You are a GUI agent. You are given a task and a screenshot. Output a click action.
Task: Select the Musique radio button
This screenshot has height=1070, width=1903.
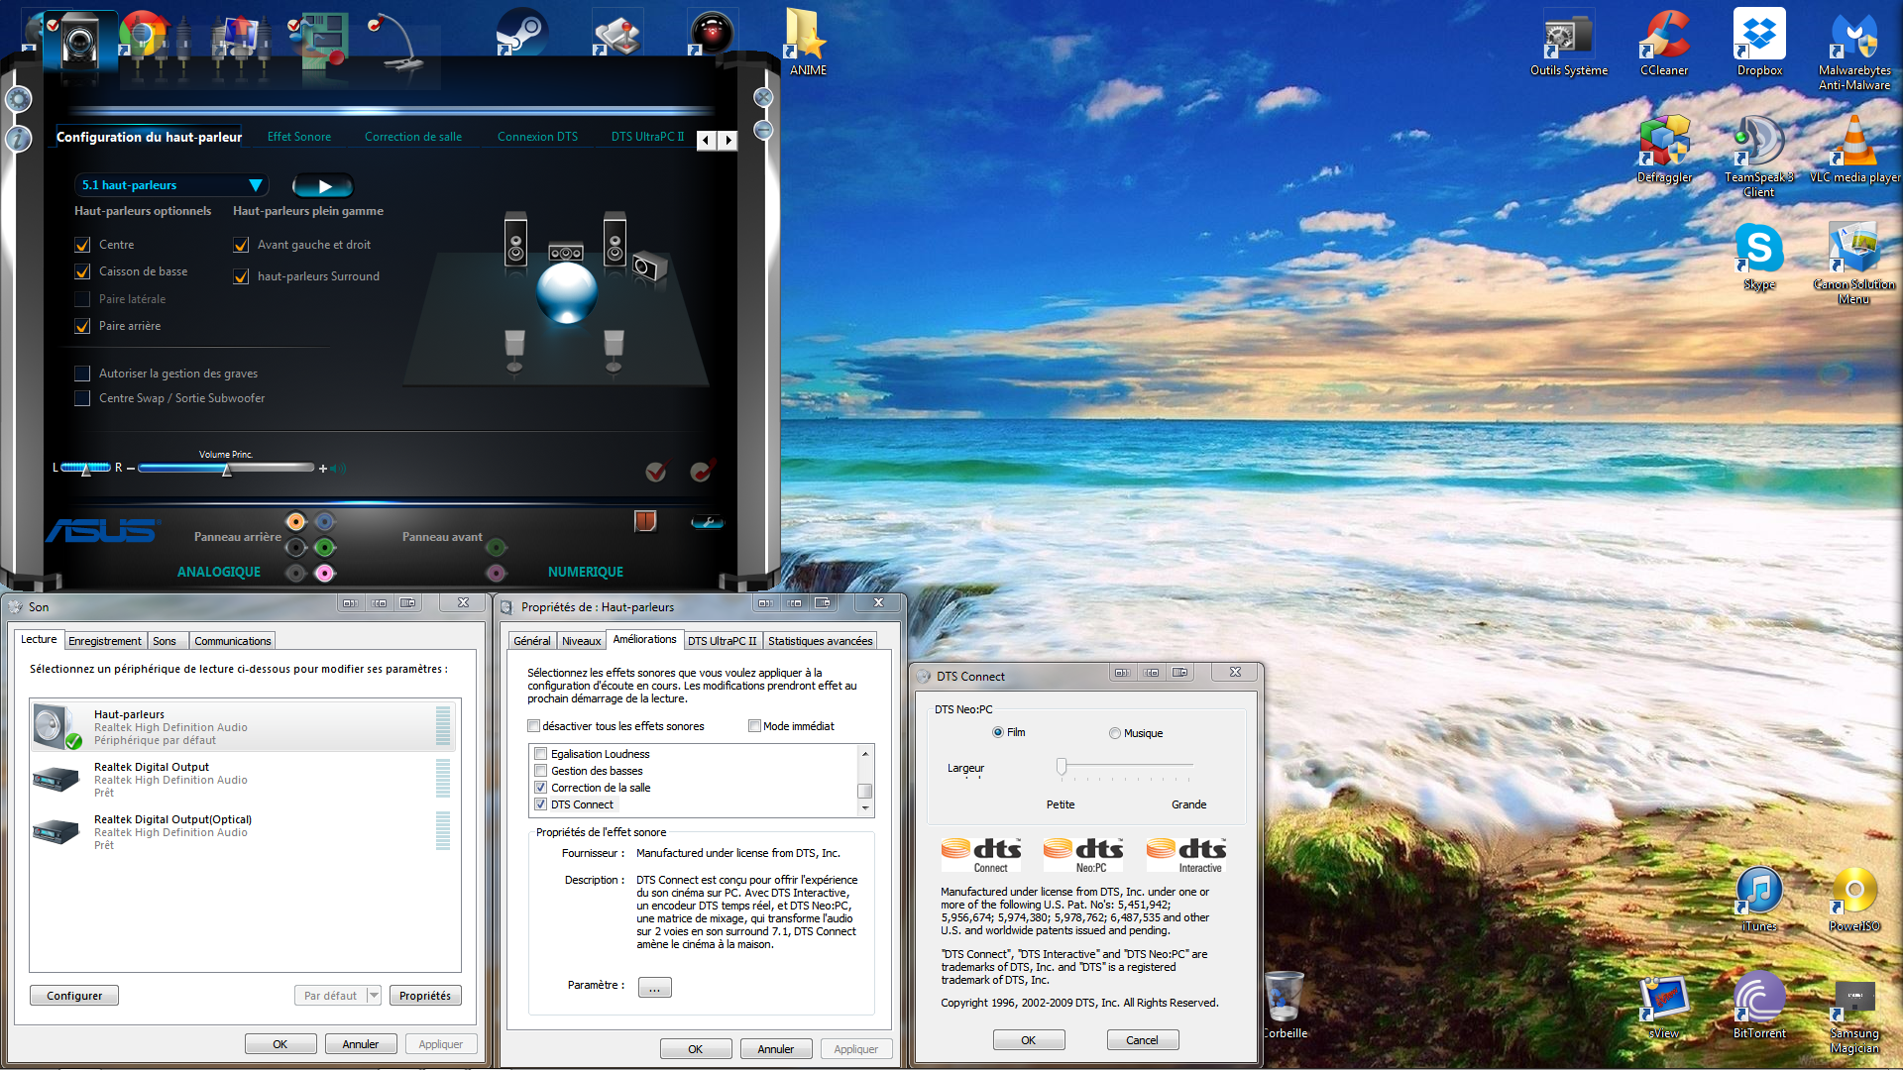(1115, 733)
